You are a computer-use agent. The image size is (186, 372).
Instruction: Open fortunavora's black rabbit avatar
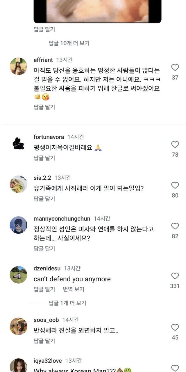point(19,143)
